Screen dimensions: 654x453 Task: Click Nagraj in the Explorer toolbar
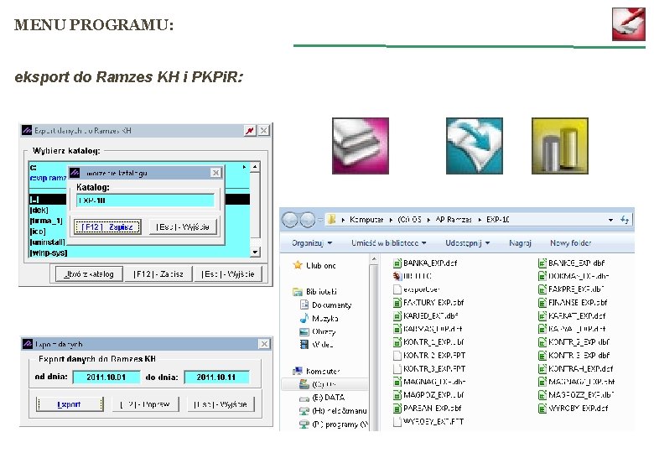(520, 242)
